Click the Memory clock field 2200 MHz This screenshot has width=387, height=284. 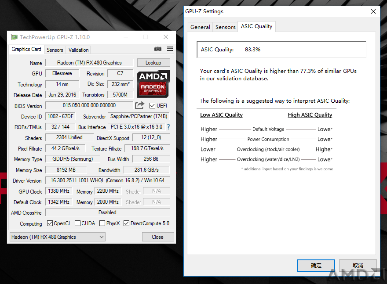pyautogui.click(x=108, y=191)
